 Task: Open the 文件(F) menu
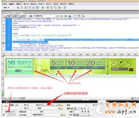pos(4,4)
